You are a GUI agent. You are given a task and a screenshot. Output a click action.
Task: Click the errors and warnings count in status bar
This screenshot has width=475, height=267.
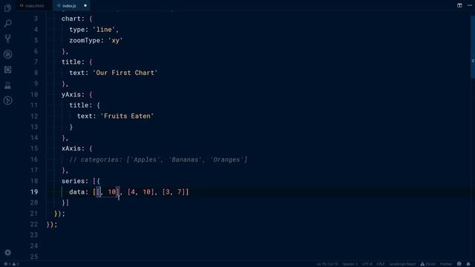pos(11,264)
